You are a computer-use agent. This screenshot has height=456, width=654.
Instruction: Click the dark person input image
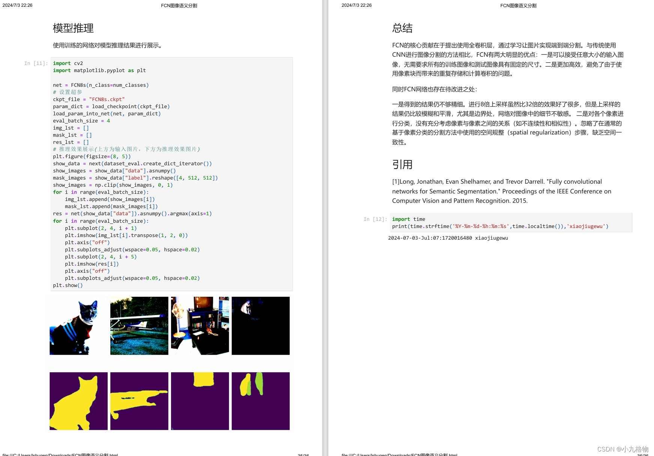(261, 326)
